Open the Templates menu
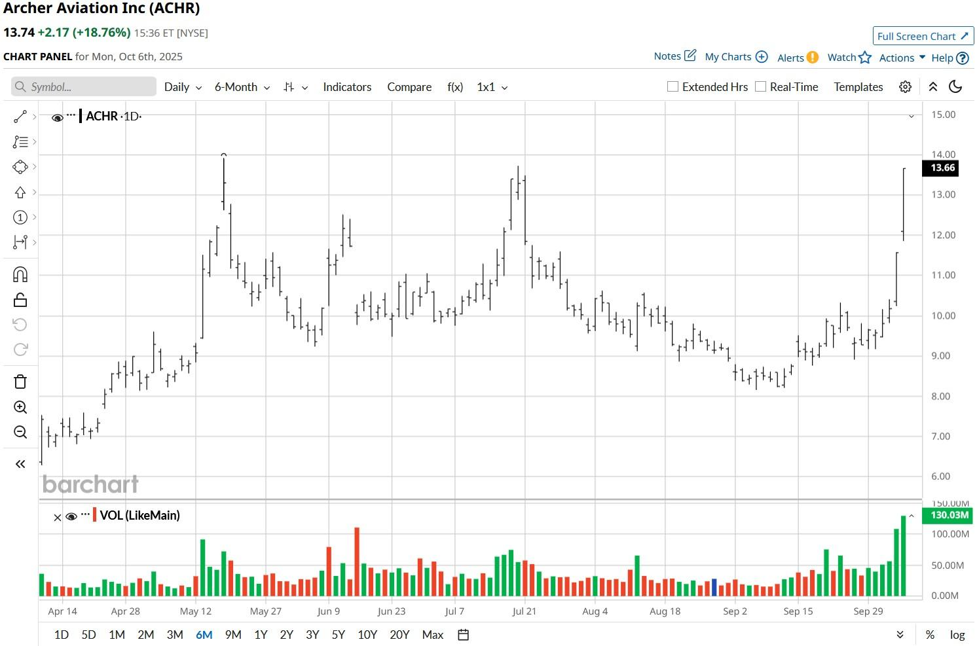Screen dimensions: 977x646 pyautogui.click(x=858, y=87)
